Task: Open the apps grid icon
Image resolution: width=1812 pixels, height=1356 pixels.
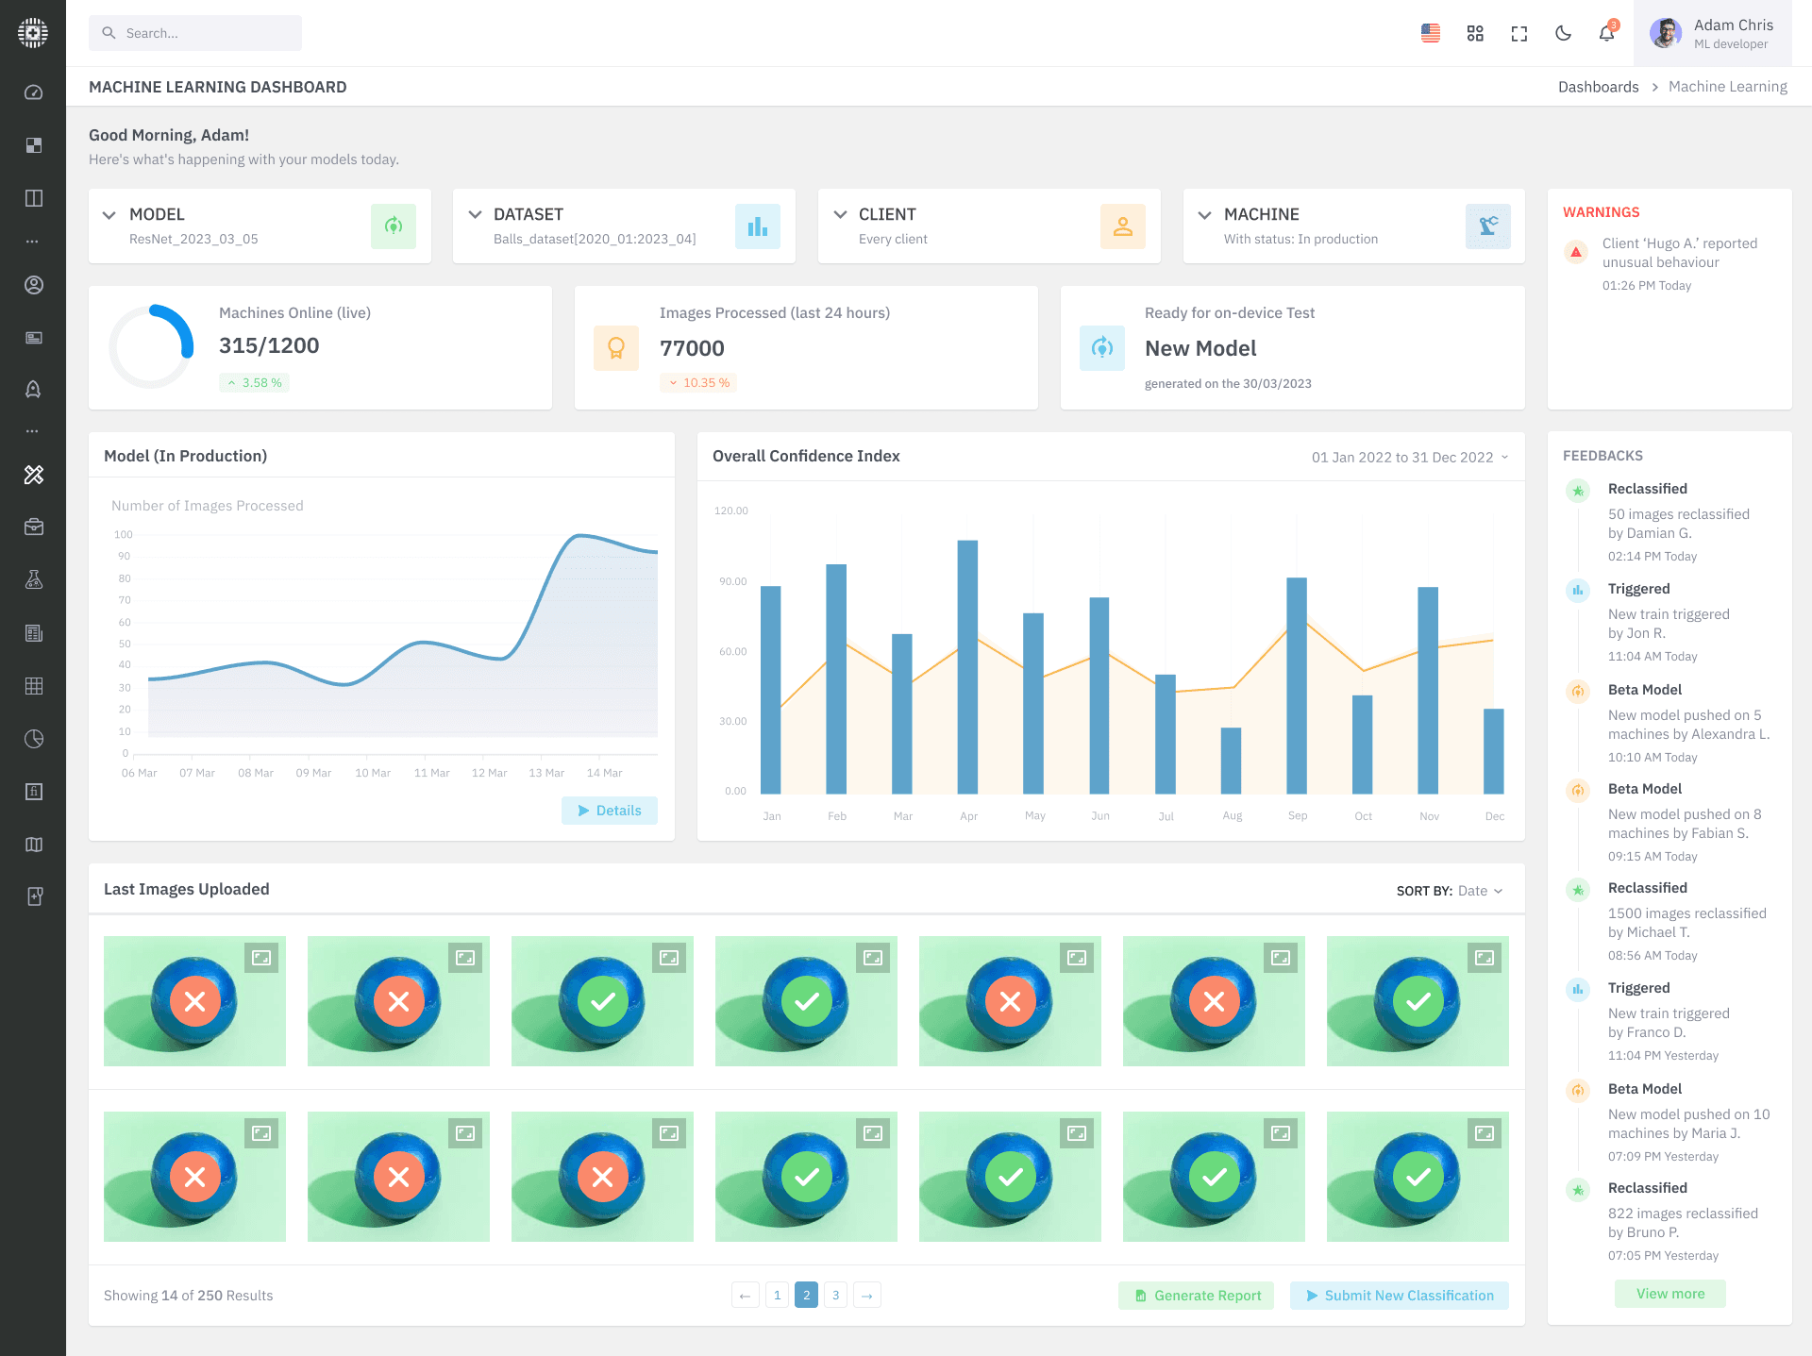Action: pyautogui.click(x=1475, y=33)
